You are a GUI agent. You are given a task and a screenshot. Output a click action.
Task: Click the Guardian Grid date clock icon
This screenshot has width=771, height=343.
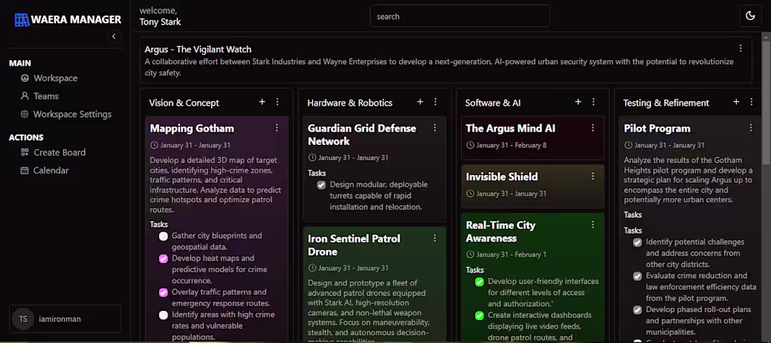click(x=312, y=157)
